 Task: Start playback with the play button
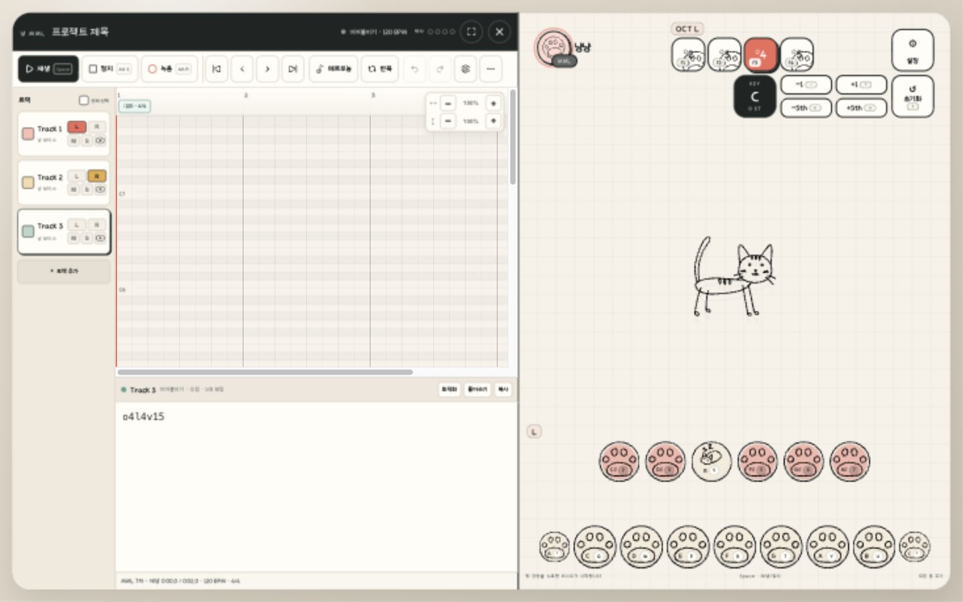pyautogui.click(x=48, y=69)
